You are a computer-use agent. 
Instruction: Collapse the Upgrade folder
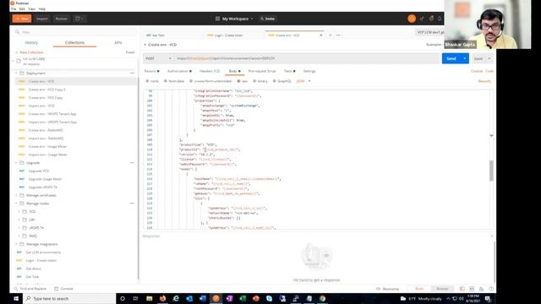point(16,163)
